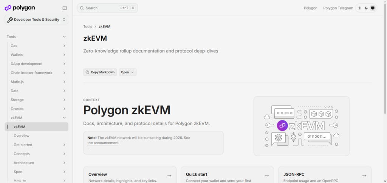Expand the Oracles section
This screenshot has height=183, width=387.
(x=64, y=109)
